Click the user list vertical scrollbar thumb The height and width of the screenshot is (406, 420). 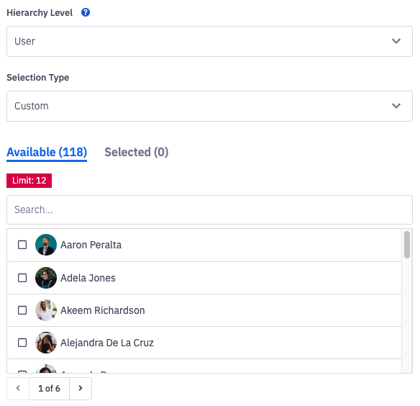[407, 245]
